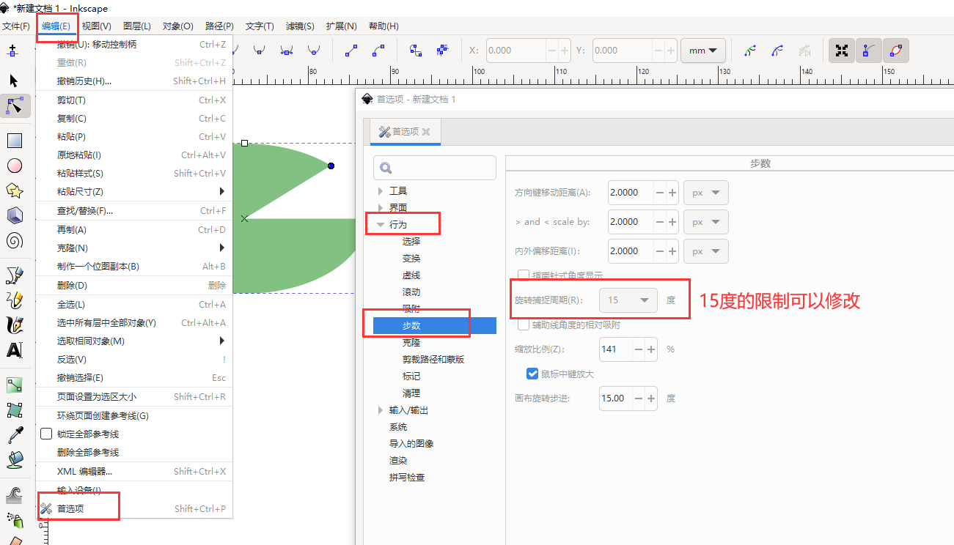Select the Spiral tool
The height and width of the screenshot is (545, 954).
click(14, 240)
